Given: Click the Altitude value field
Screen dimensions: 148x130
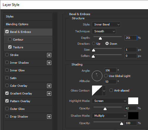Looking at the screenshot, I should (110, 82).
